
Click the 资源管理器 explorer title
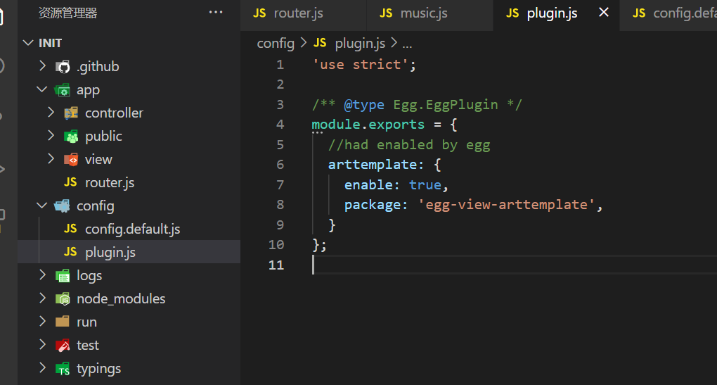point(67,13)
